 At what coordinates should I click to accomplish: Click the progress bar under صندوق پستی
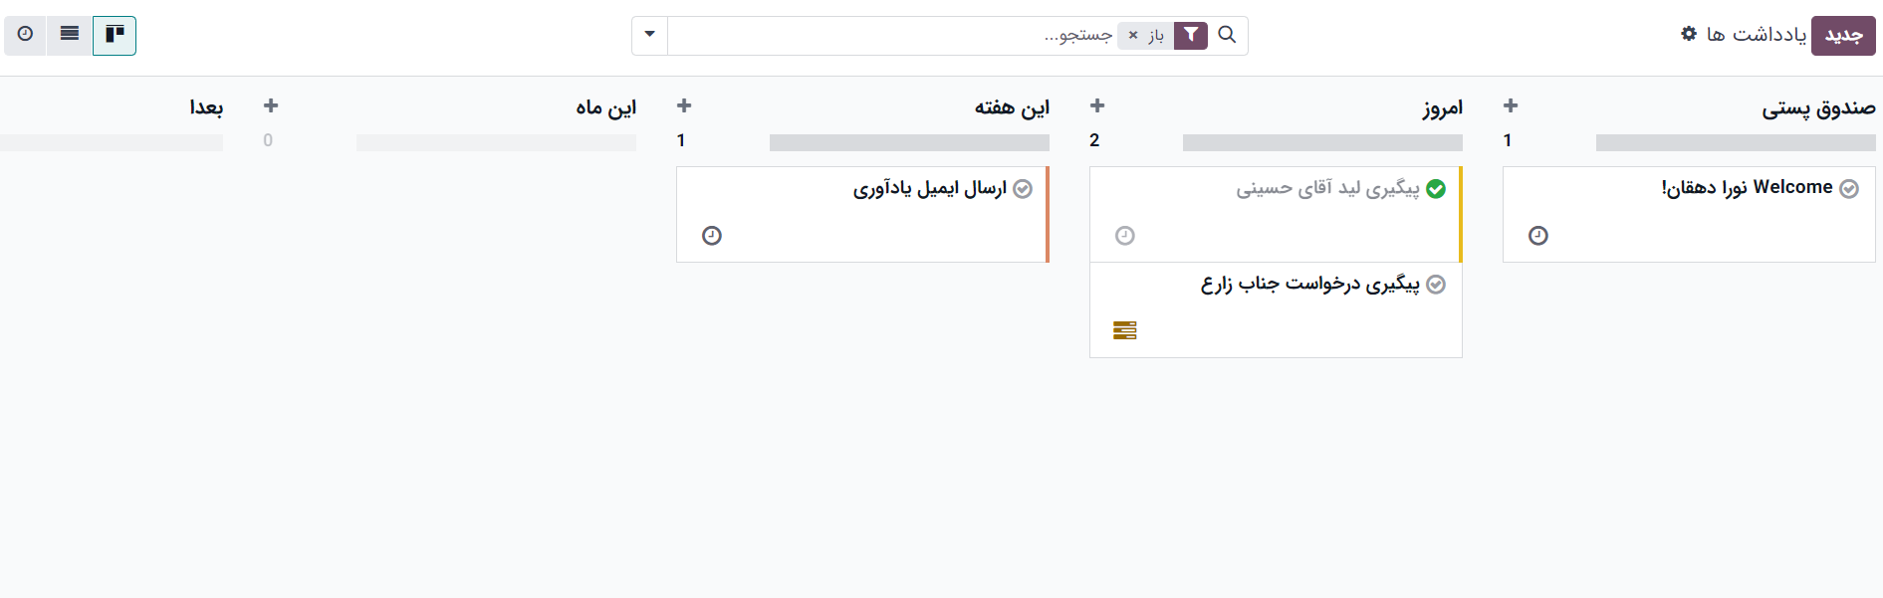[1736, 142]
